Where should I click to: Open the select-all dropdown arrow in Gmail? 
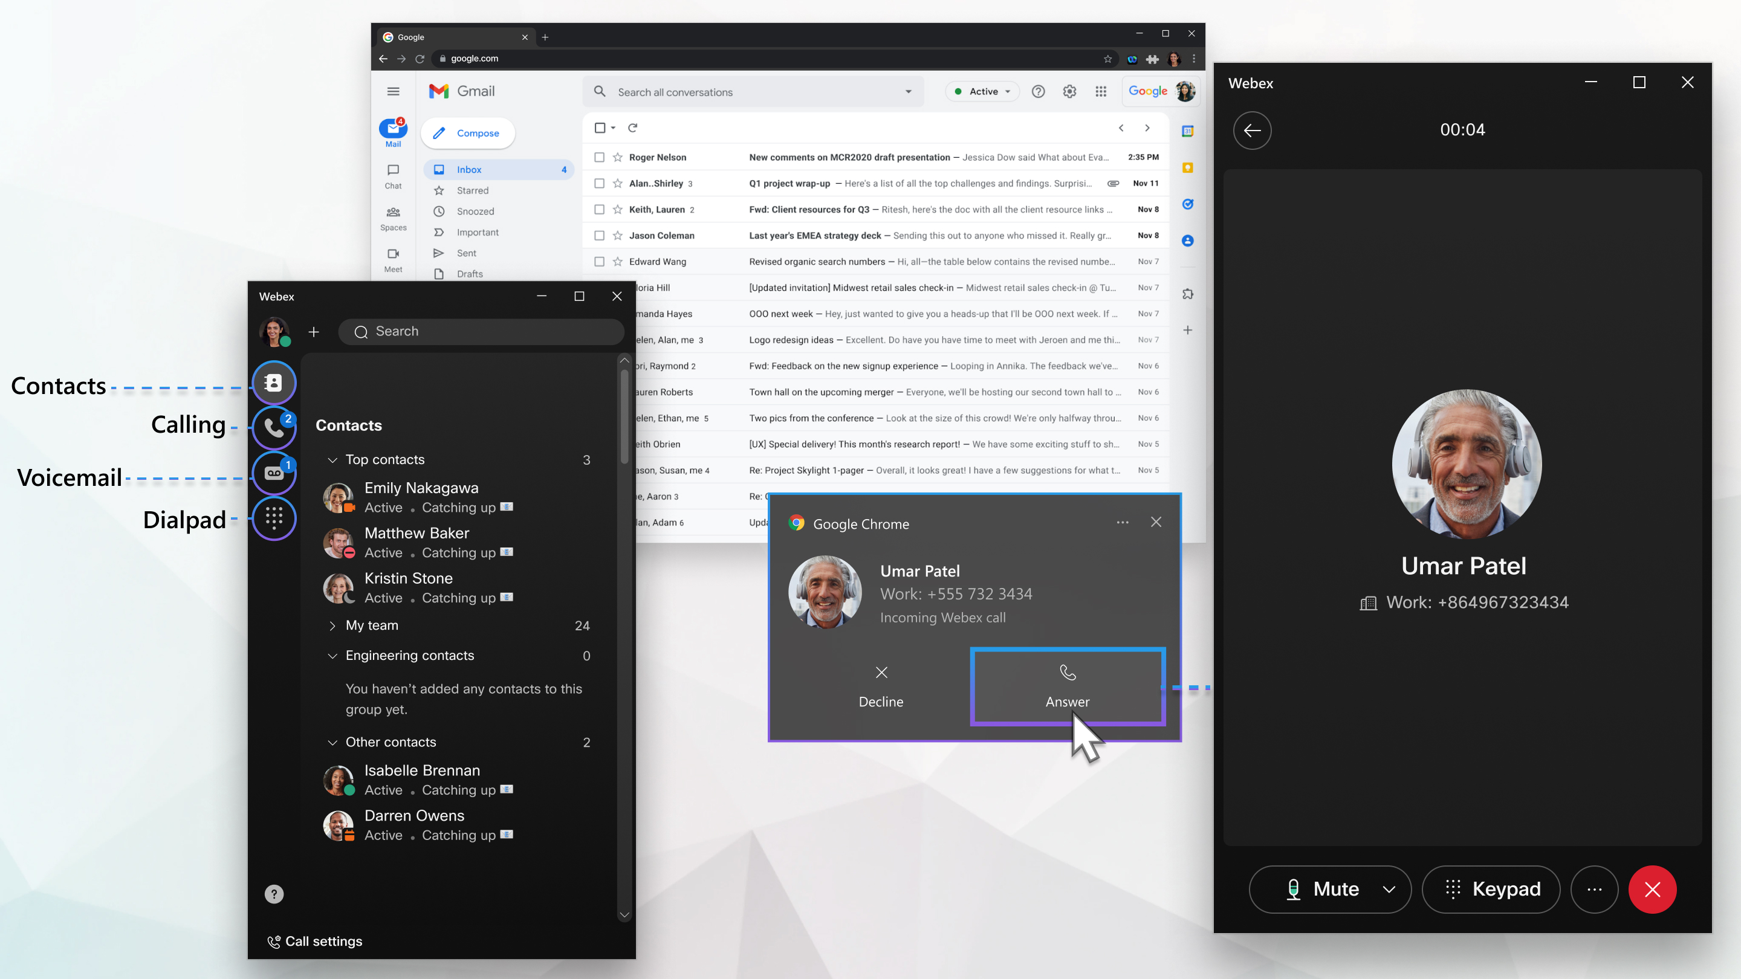tap(613, 128)
